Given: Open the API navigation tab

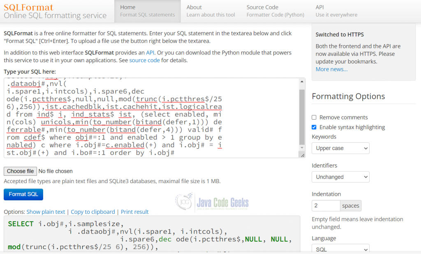Looking at the screenshot, I should click(x=336, y=11).
